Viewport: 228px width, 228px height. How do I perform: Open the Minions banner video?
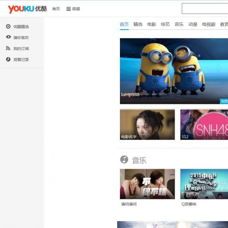click(174, 71)
